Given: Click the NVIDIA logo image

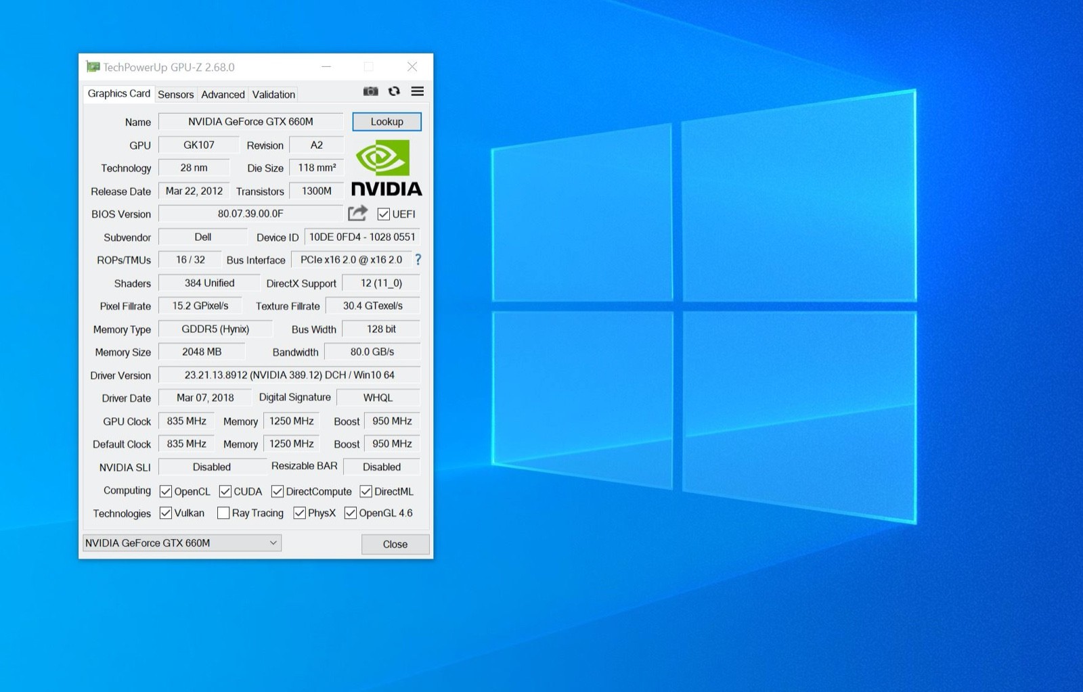Looking at the screenshot, I should [x=386, y=168].
